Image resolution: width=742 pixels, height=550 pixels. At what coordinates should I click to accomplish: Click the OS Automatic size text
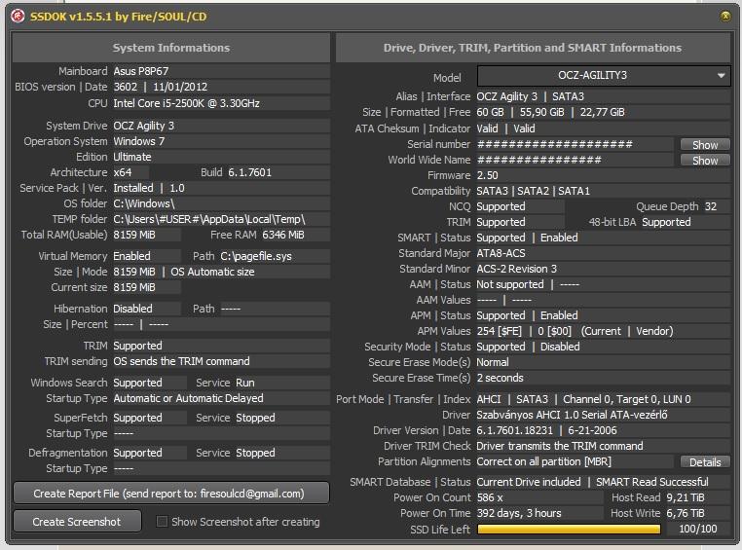[x=212, y=272]
